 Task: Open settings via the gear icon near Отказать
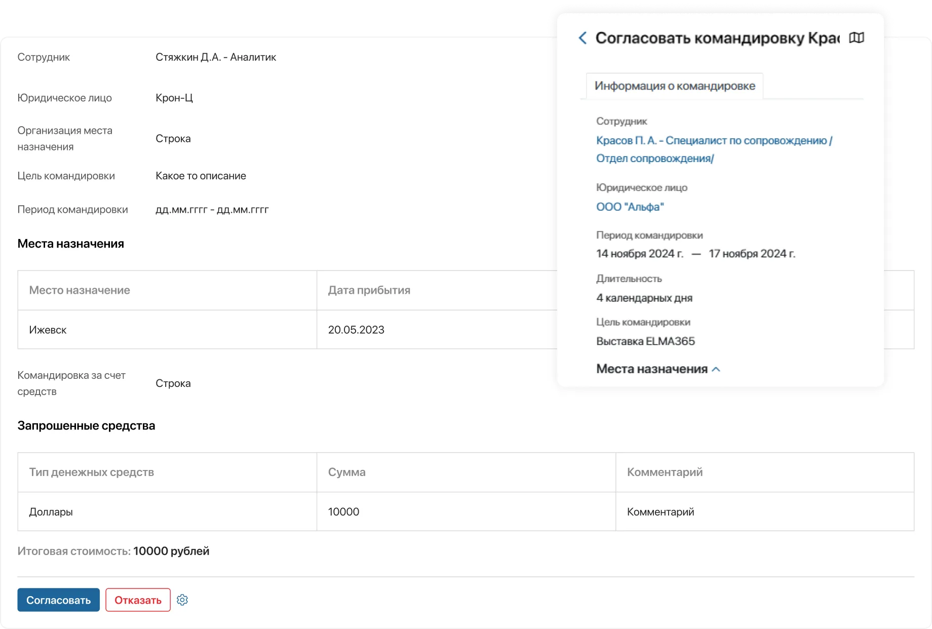tap(182, 600)
